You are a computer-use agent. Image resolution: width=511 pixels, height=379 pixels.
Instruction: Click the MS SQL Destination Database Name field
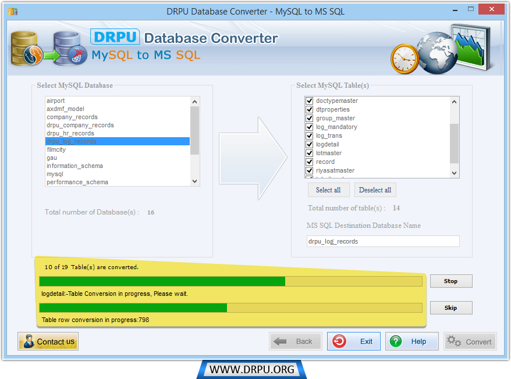coord(383,241)
